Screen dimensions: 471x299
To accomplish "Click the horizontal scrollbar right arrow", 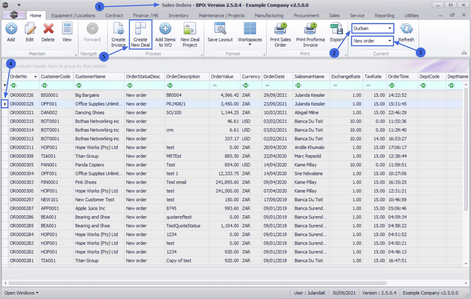I will [466, 283].
